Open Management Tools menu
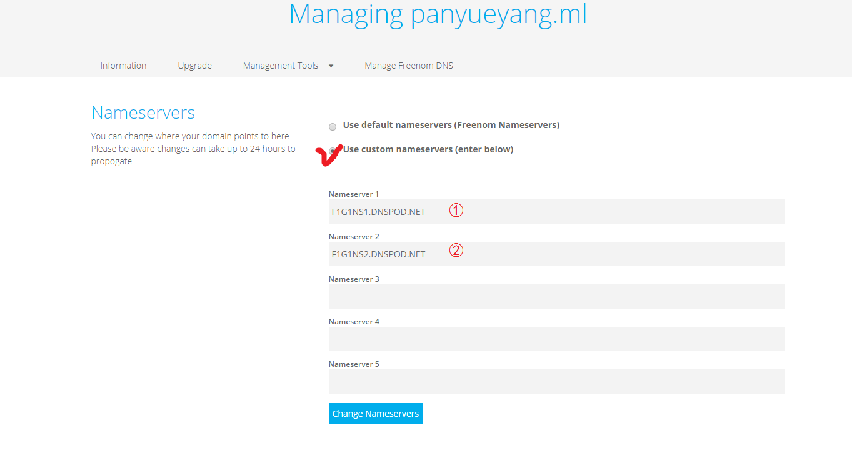The width and height of the screenshot is (852, 463). tap(281, 66)
